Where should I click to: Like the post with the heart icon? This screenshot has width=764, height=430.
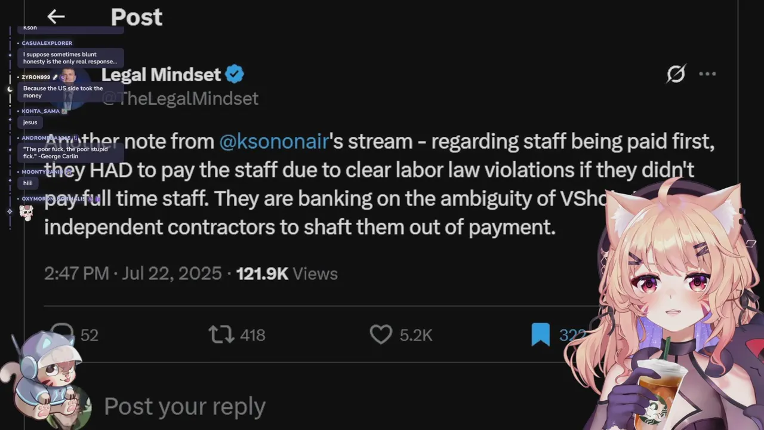coord(381,334)
